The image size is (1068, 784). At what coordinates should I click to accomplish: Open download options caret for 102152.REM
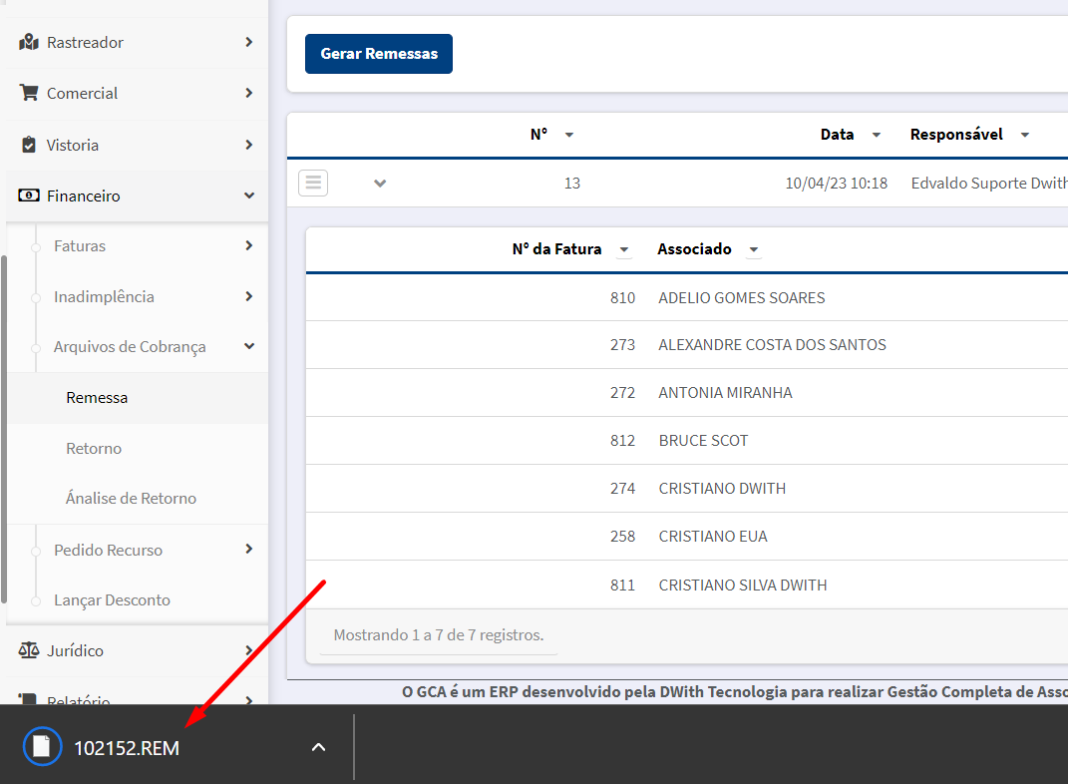coord(318,747)
